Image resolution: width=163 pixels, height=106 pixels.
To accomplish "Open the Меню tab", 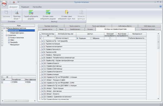I will pos(61,29).
